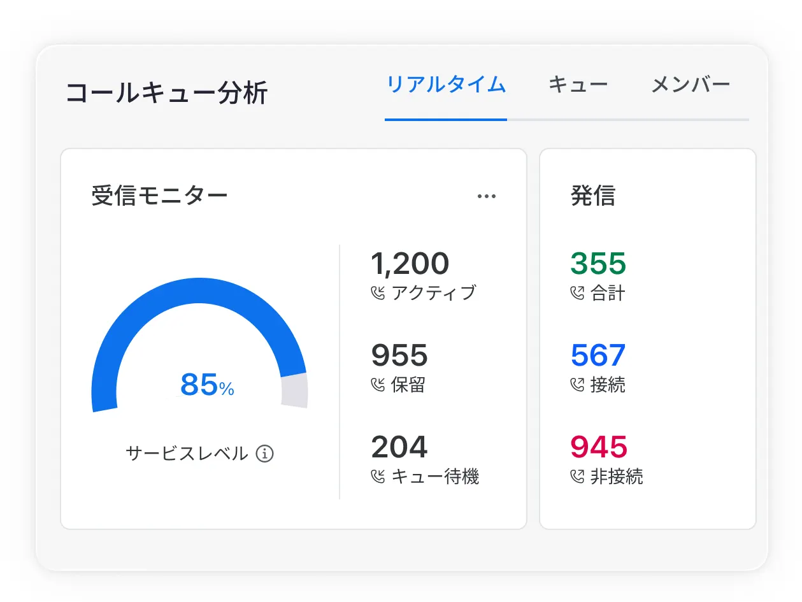Click the outgoing call icon beside 合計
Viewport: 802px width, 602px height.
[x=578, y=294]
